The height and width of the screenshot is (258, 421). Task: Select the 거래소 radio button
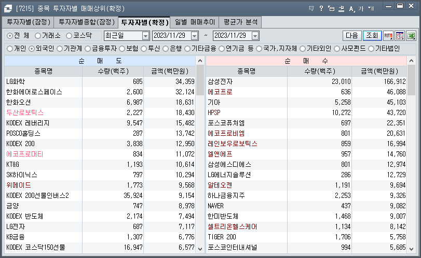(x=38, y=36)
